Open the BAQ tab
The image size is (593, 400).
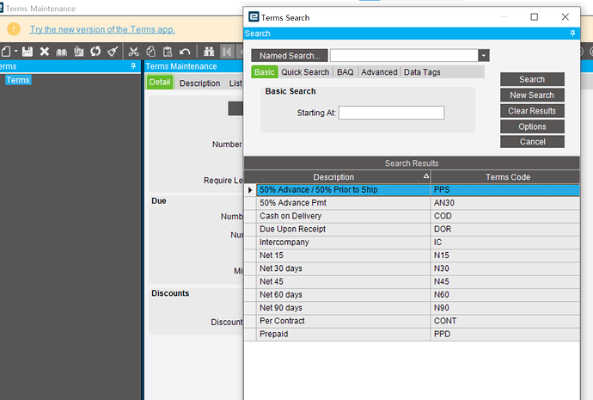(x=345, y=72)
